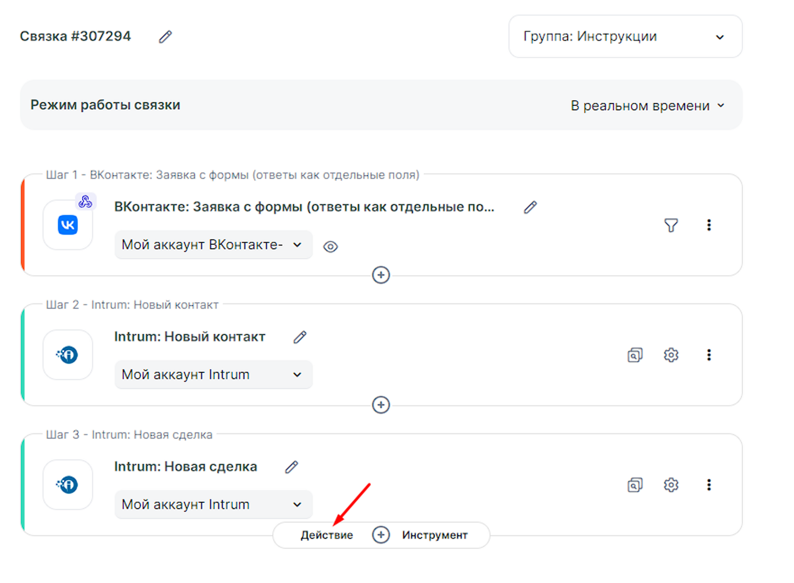Click the webhook badge icon on step 1
This screenshot has height=583, width=794.
[x=85, y=202]
